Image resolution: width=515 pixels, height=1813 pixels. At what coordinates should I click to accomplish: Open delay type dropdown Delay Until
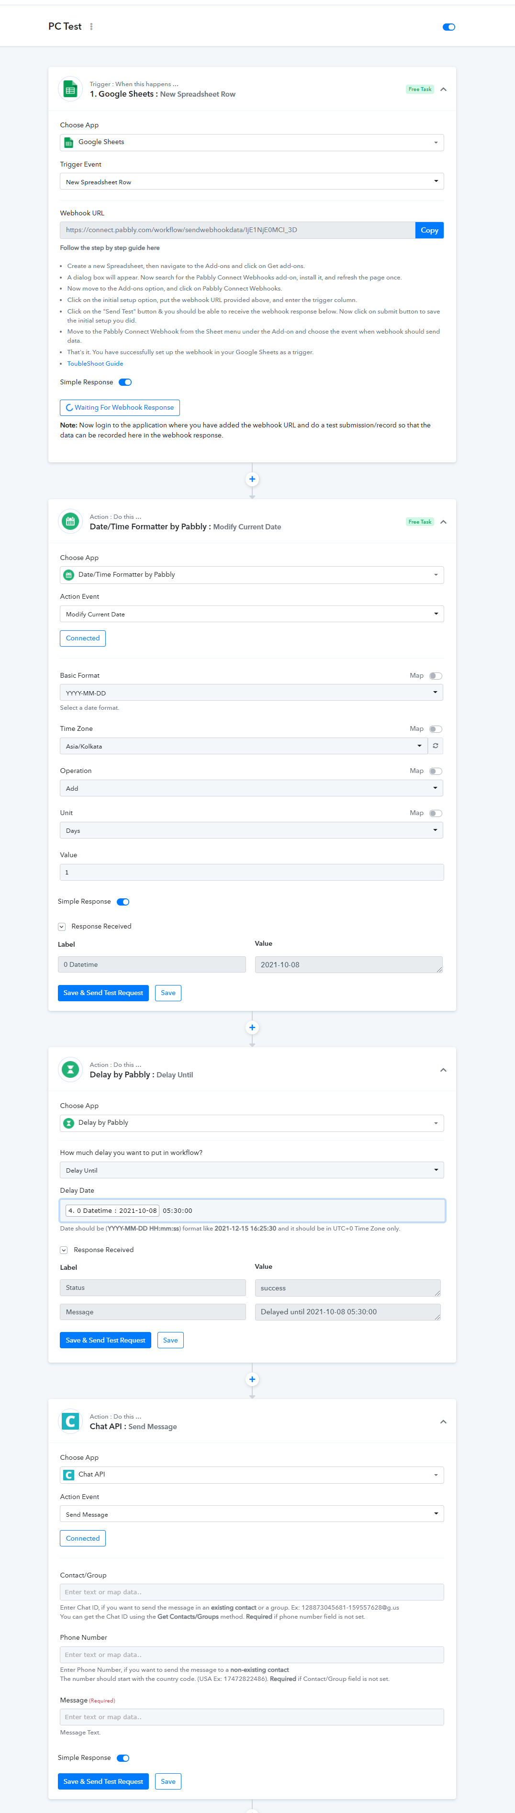252,1170
